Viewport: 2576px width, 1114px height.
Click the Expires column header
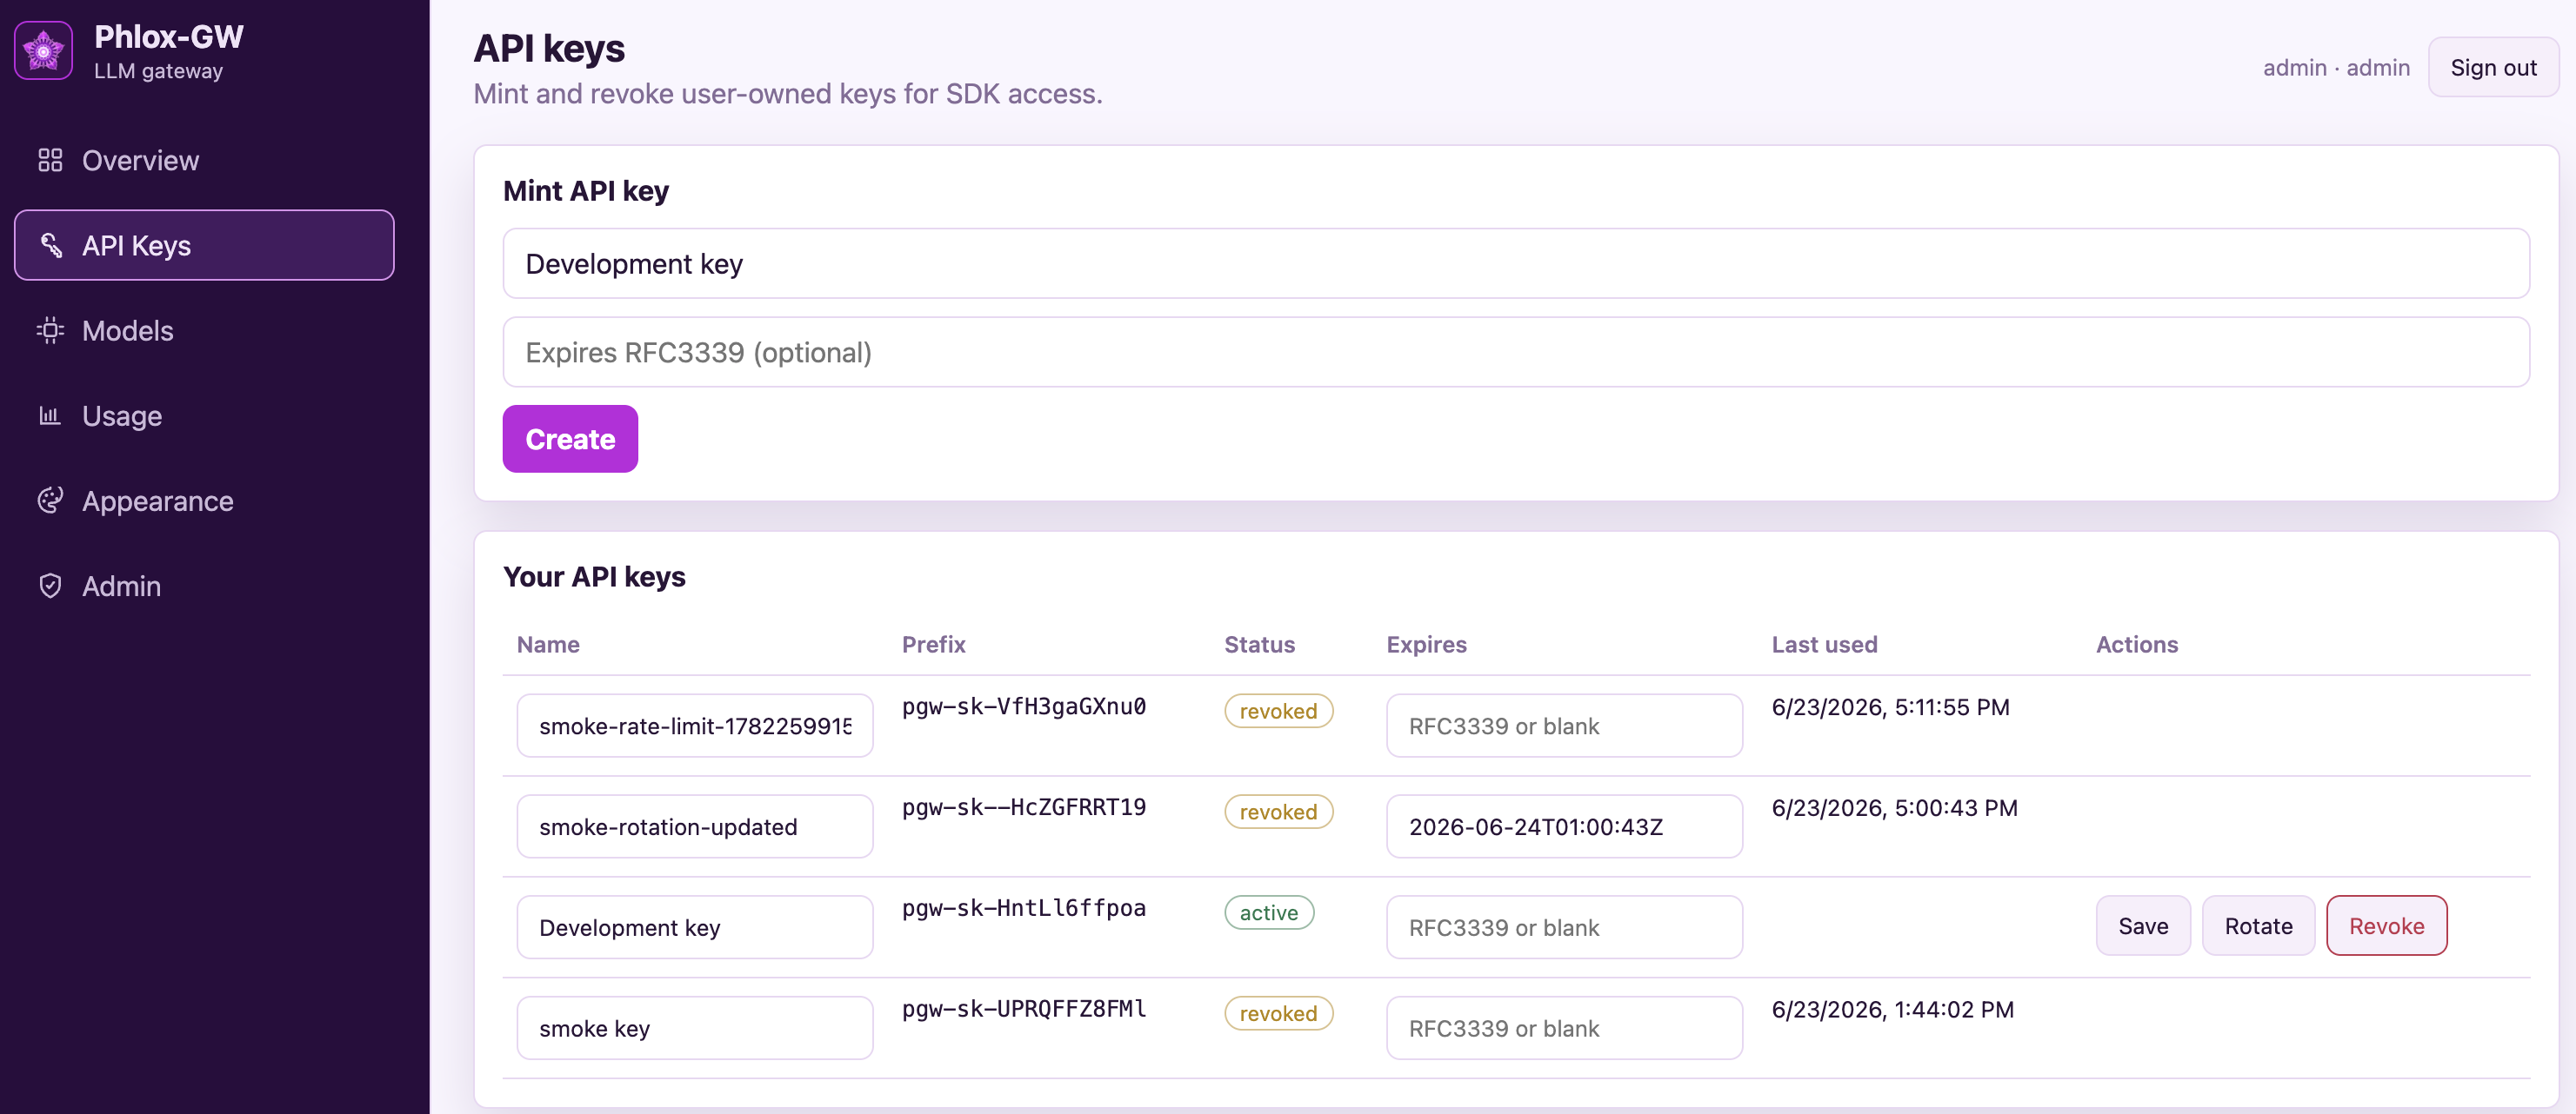[1426, 645]
